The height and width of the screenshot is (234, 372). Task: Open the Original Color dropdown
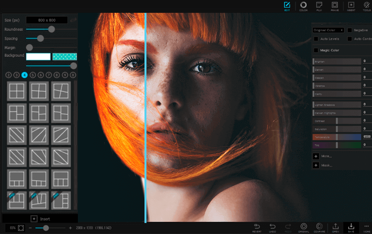pos(328,30)
